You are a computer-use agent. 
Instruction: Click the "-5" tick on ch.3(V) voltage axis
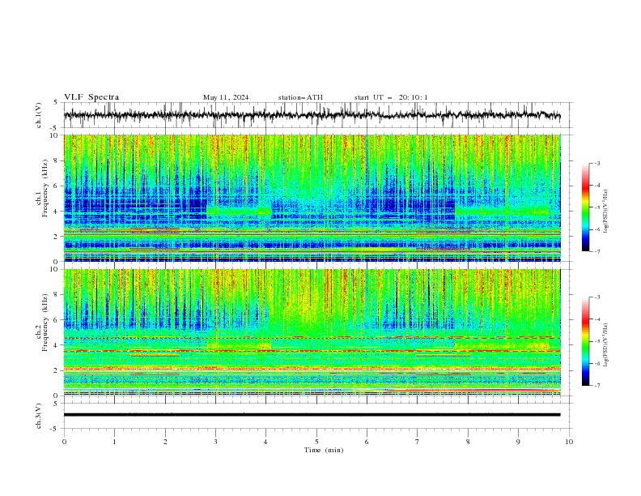(55, 429)
